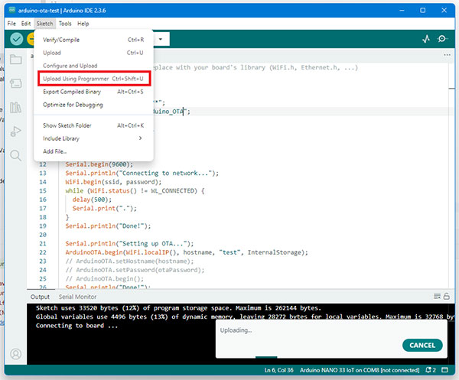This screenshot has width=459, height=380.
Task: Open the Serial Monitor magnifier icon
Action: pyautogui.click(x=442, y=39)
